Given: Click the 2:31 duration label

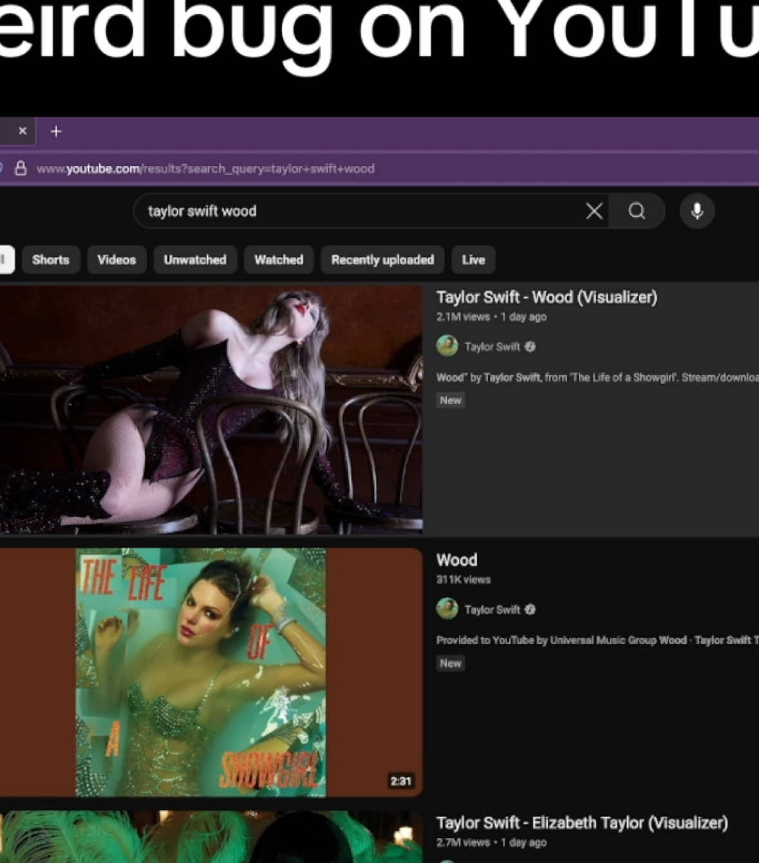Looking at the screenshot, I should pyautogui.click(x=400, y=781).
